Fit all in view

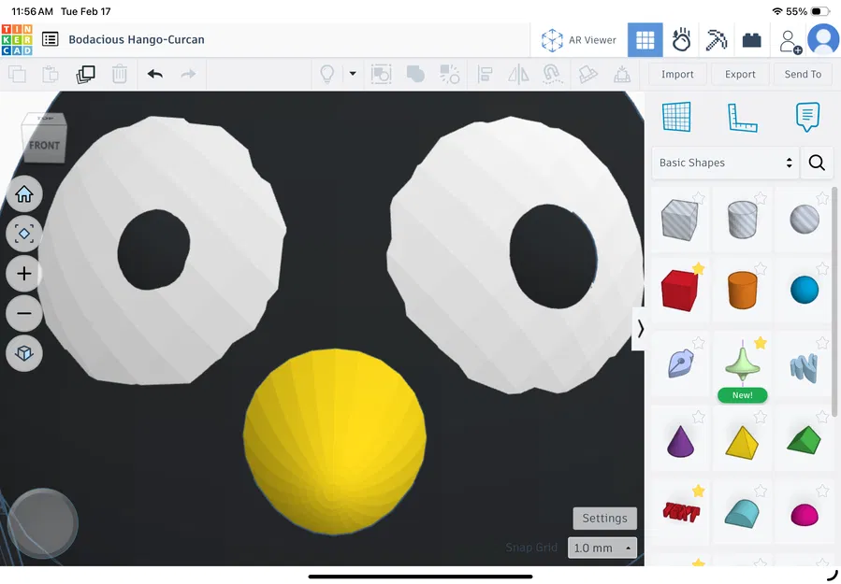click(24, 234)
